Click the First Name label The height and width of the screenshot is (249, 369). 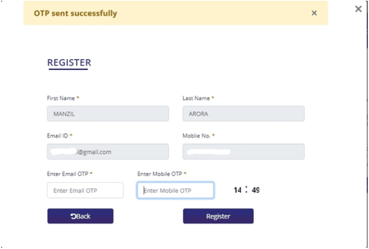tap(63, 98)
